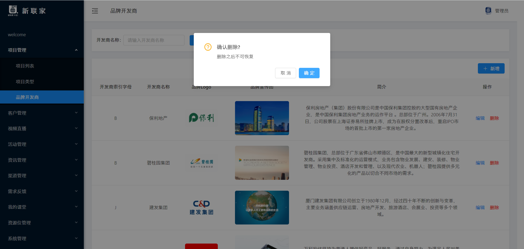Edit the 保利地产 row

pyautogui.click(x=480, y=118)
